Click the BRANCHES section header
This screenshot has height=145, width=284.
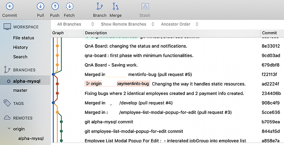24,70
